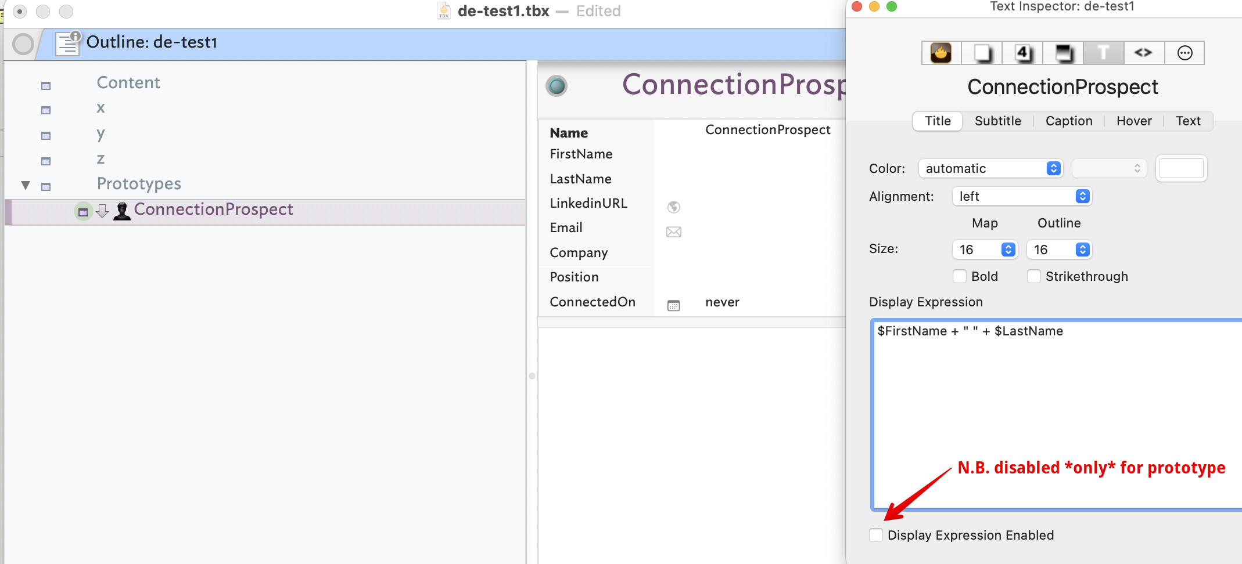Click the ellipsis inspector icon
1242x564 pixels.
tap(1184, 53)
